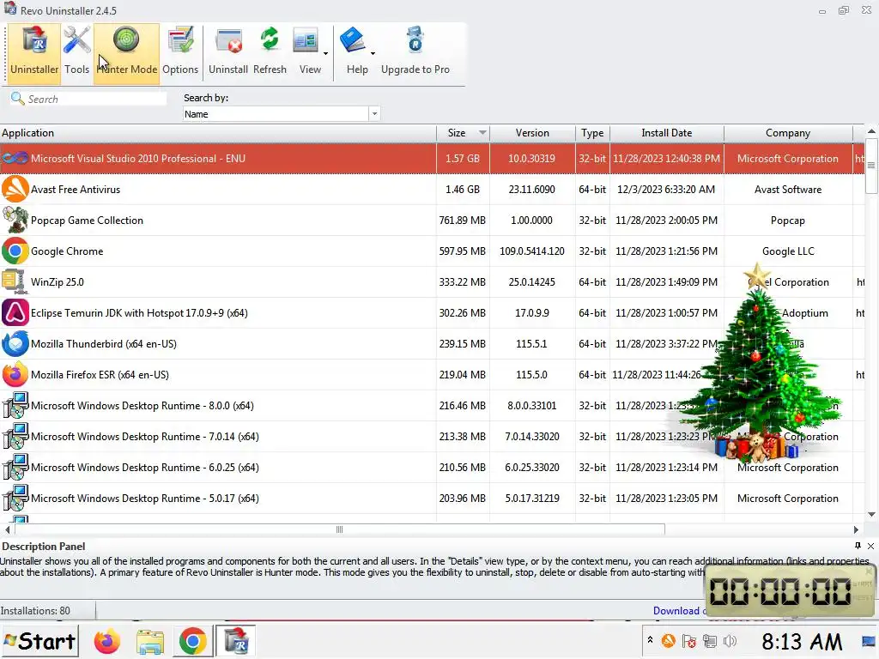The image size is (879, 659).
Task: Select the Popcap Game Collection icon
Action: (15, 221)
